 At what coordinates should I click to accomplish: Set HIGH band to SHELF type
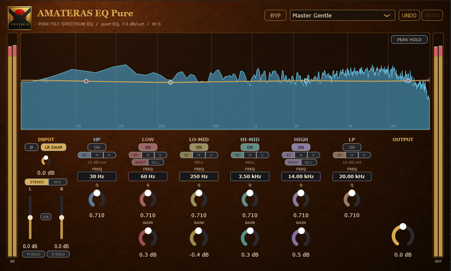tap(293, 162)
